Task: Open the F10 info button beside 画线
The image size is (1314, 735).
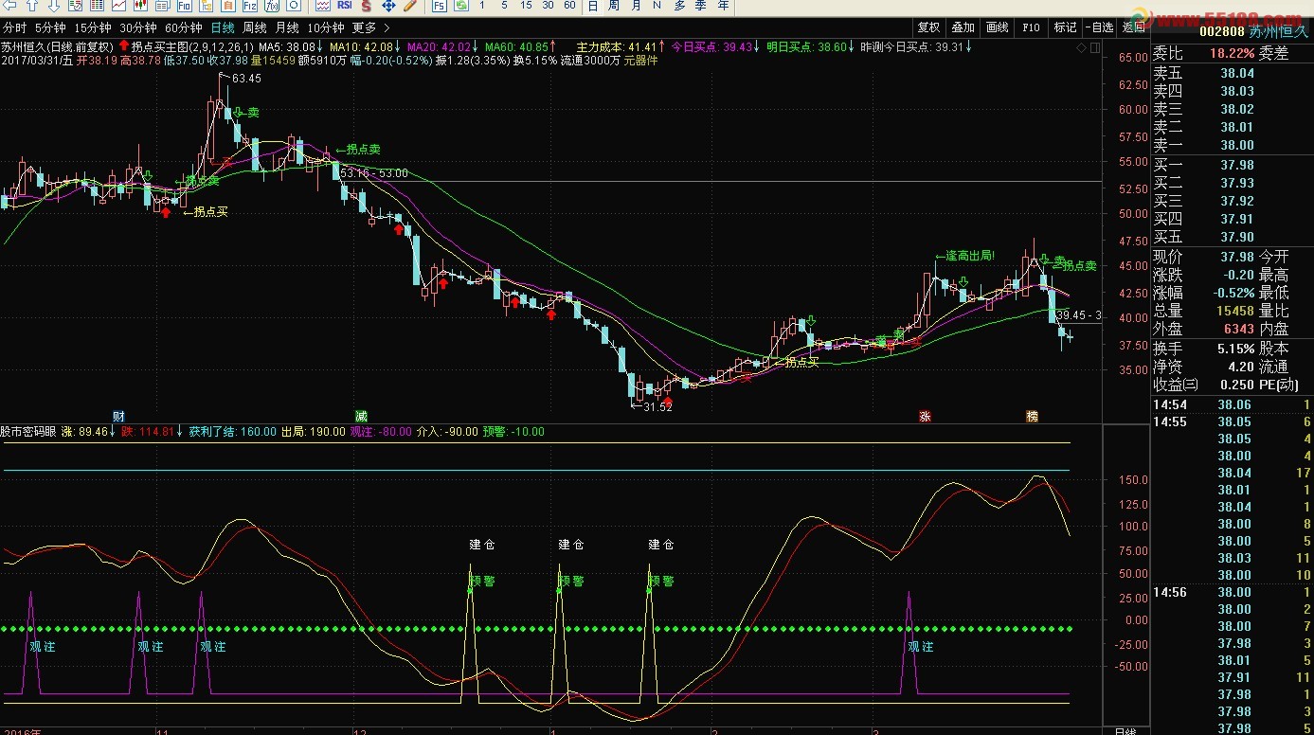Action: click(1032, 27)
